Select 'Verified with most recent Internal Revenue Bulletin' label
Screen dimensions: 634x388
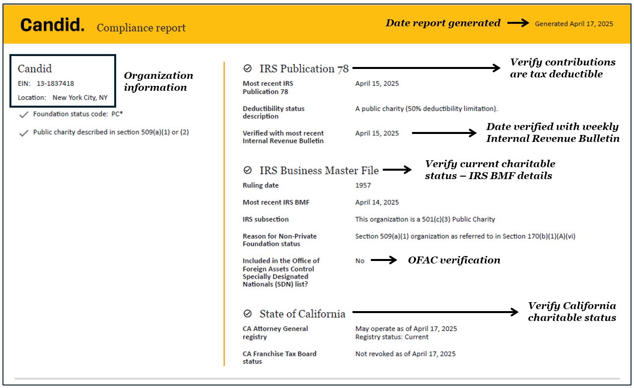283,137
